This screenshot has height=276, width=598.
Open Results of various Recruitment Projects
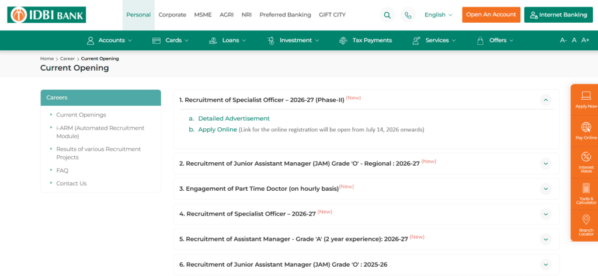coord(98,153)
